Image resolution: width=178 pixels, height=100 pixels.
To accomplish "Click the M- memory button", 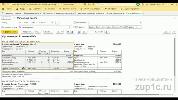I will [x=93, y=4].
